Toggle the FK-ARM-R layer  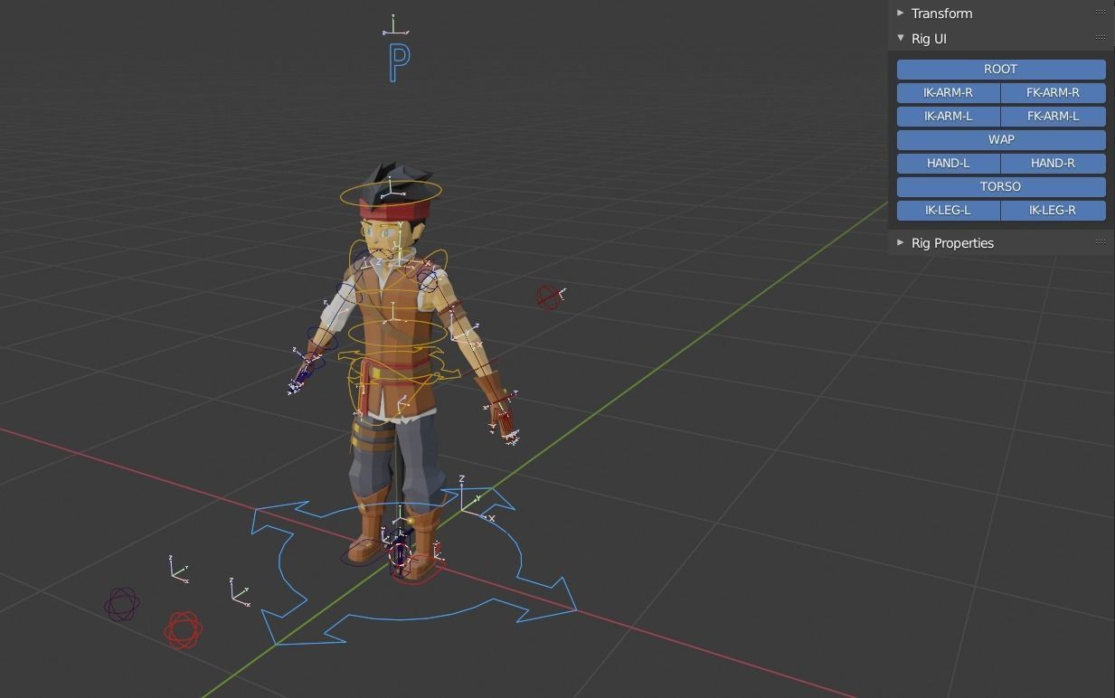[x=1054, y=92]
